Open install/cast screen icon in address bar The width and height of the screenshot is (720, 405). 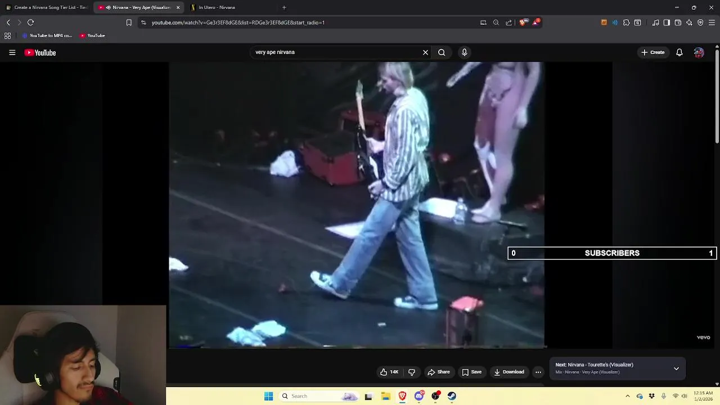click(x=483, y=22)
